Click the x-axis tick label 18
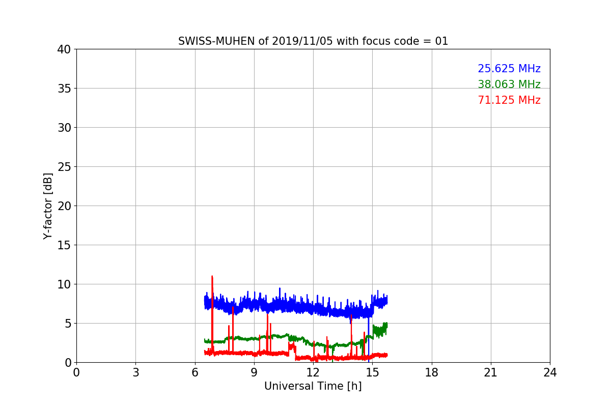 point(432,372)
